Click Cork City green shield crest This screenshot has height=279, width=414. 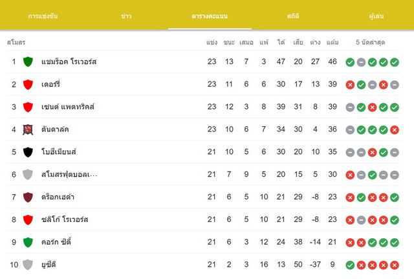tap(28, 242)
